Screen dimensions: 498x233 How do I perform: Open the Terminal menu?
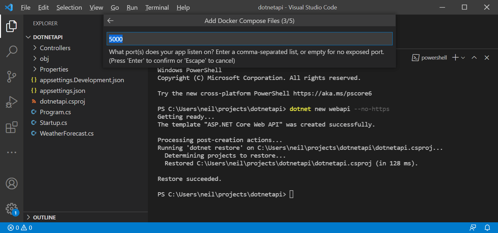tap(157, 7)
